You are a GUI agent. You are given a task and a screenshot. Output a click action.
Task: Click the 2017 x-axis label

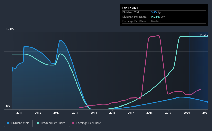click(x=131, y=113)
